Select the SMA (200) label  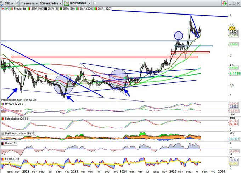pyautogui.click(x=86, y=9)
